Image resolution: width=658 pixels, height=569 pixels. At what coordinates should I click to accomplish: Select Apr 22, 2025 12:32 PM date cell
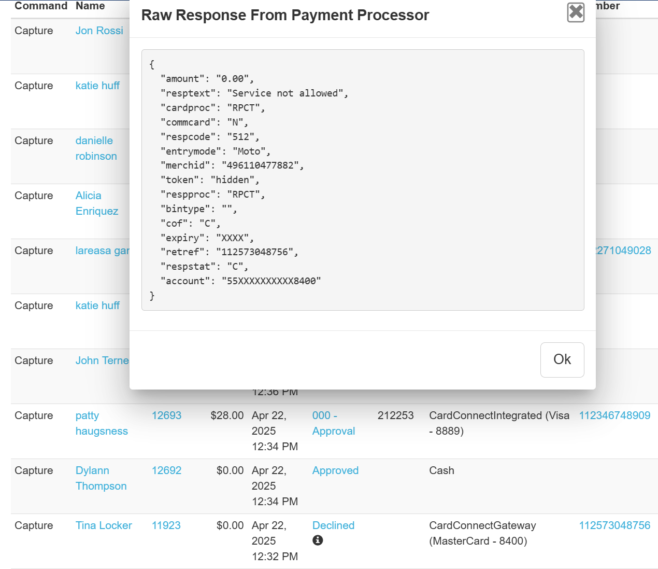[x=275, y=541]
